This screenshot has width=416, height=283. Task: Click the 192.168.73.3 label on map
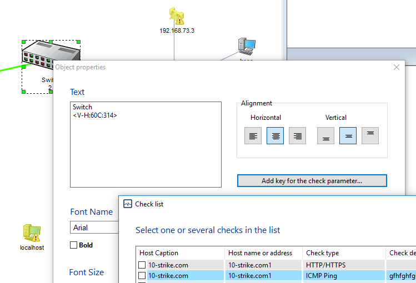(x=177, y=31)
